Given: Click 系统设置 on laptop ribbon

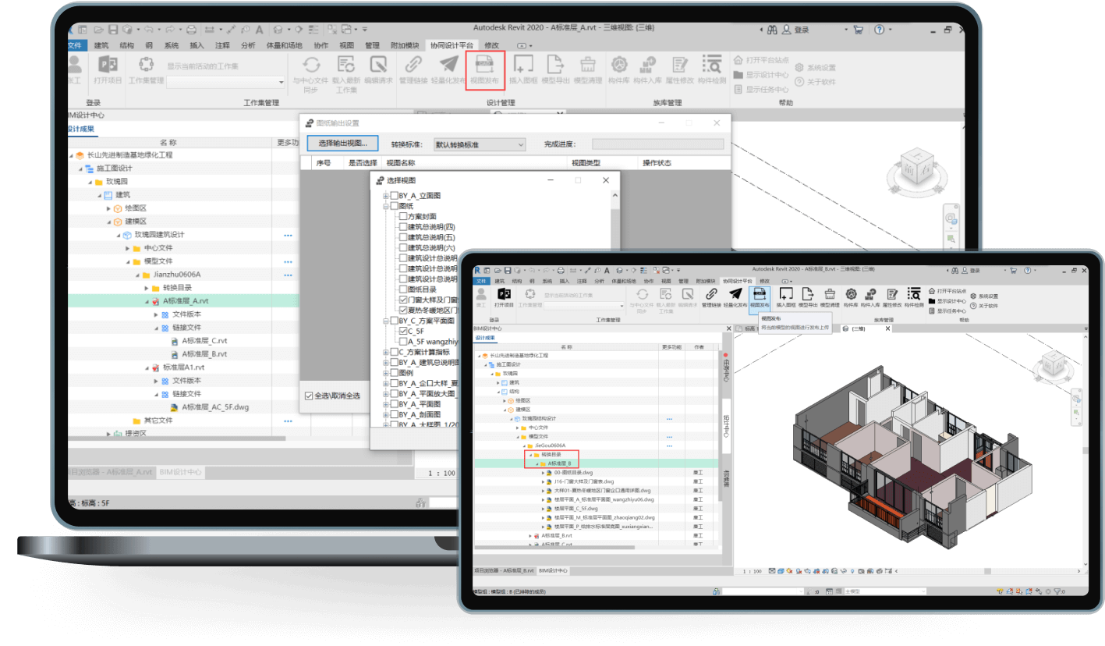Looking at the screenshot, I should 815,68.
